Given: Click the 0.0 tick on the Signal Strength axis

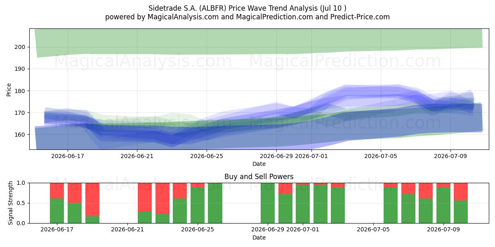Looking at the screenshot, I should (21, 223).
